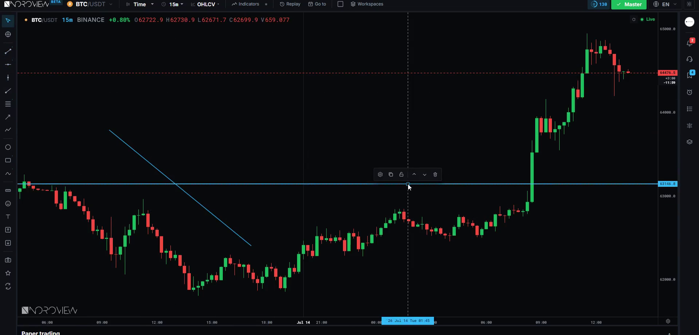
Task: Select the down-arrow short position tool
Action: 8,243
